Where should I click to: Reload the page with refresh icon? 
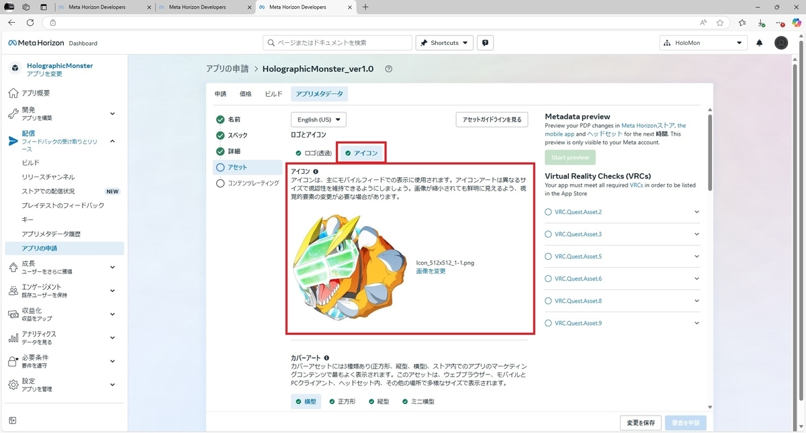coord(30,22)
